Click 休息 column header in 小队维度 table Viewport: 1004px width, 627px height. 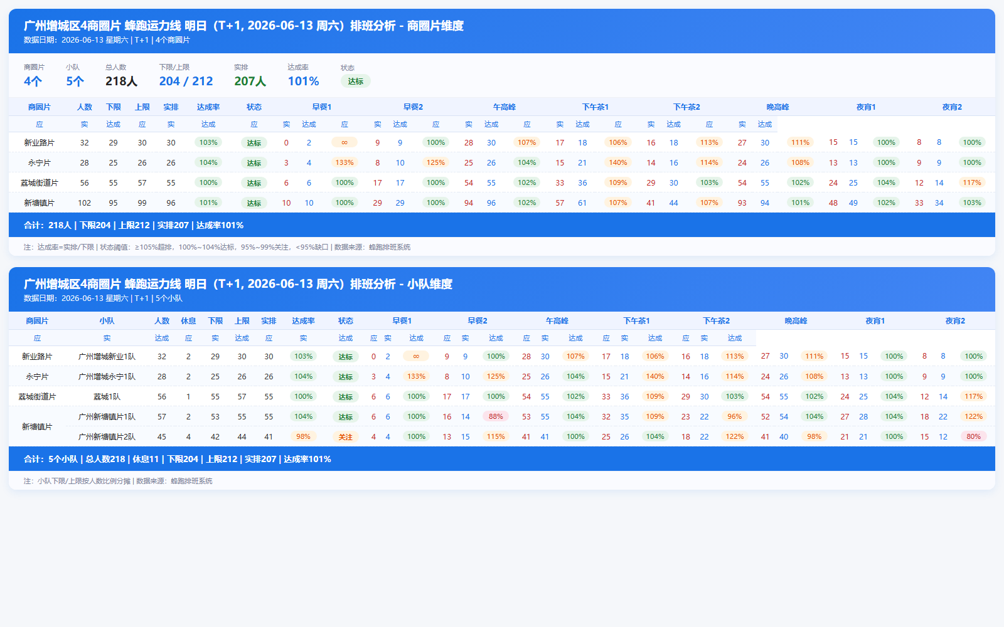(x=188, y=321)
